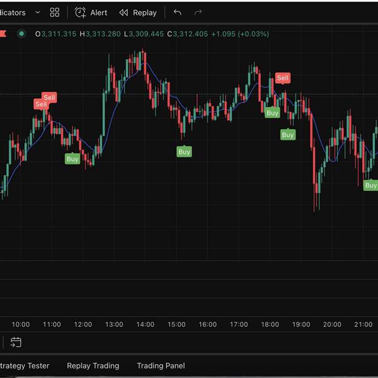The width and height of the screenshot is (378, 378).
Task: Click the low price value L3,309.445
Action: (144, 34)
